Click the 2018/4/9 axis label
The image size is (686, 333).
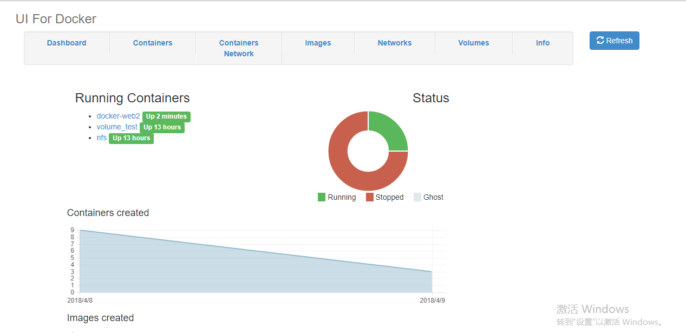432,300
